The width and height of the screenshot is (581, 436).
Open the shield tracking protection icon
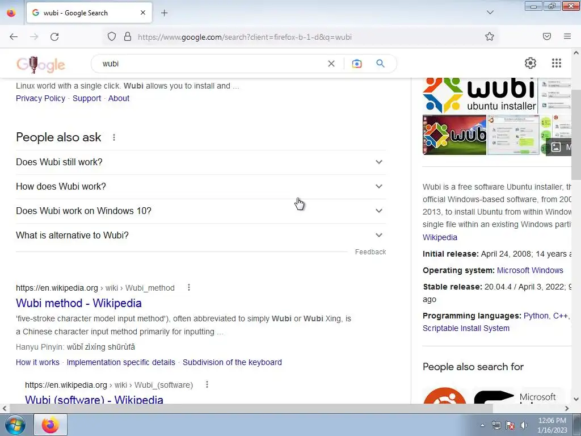(x=112, y=37)
